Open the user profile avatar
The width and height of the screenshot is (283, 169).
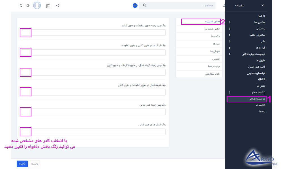37,5
